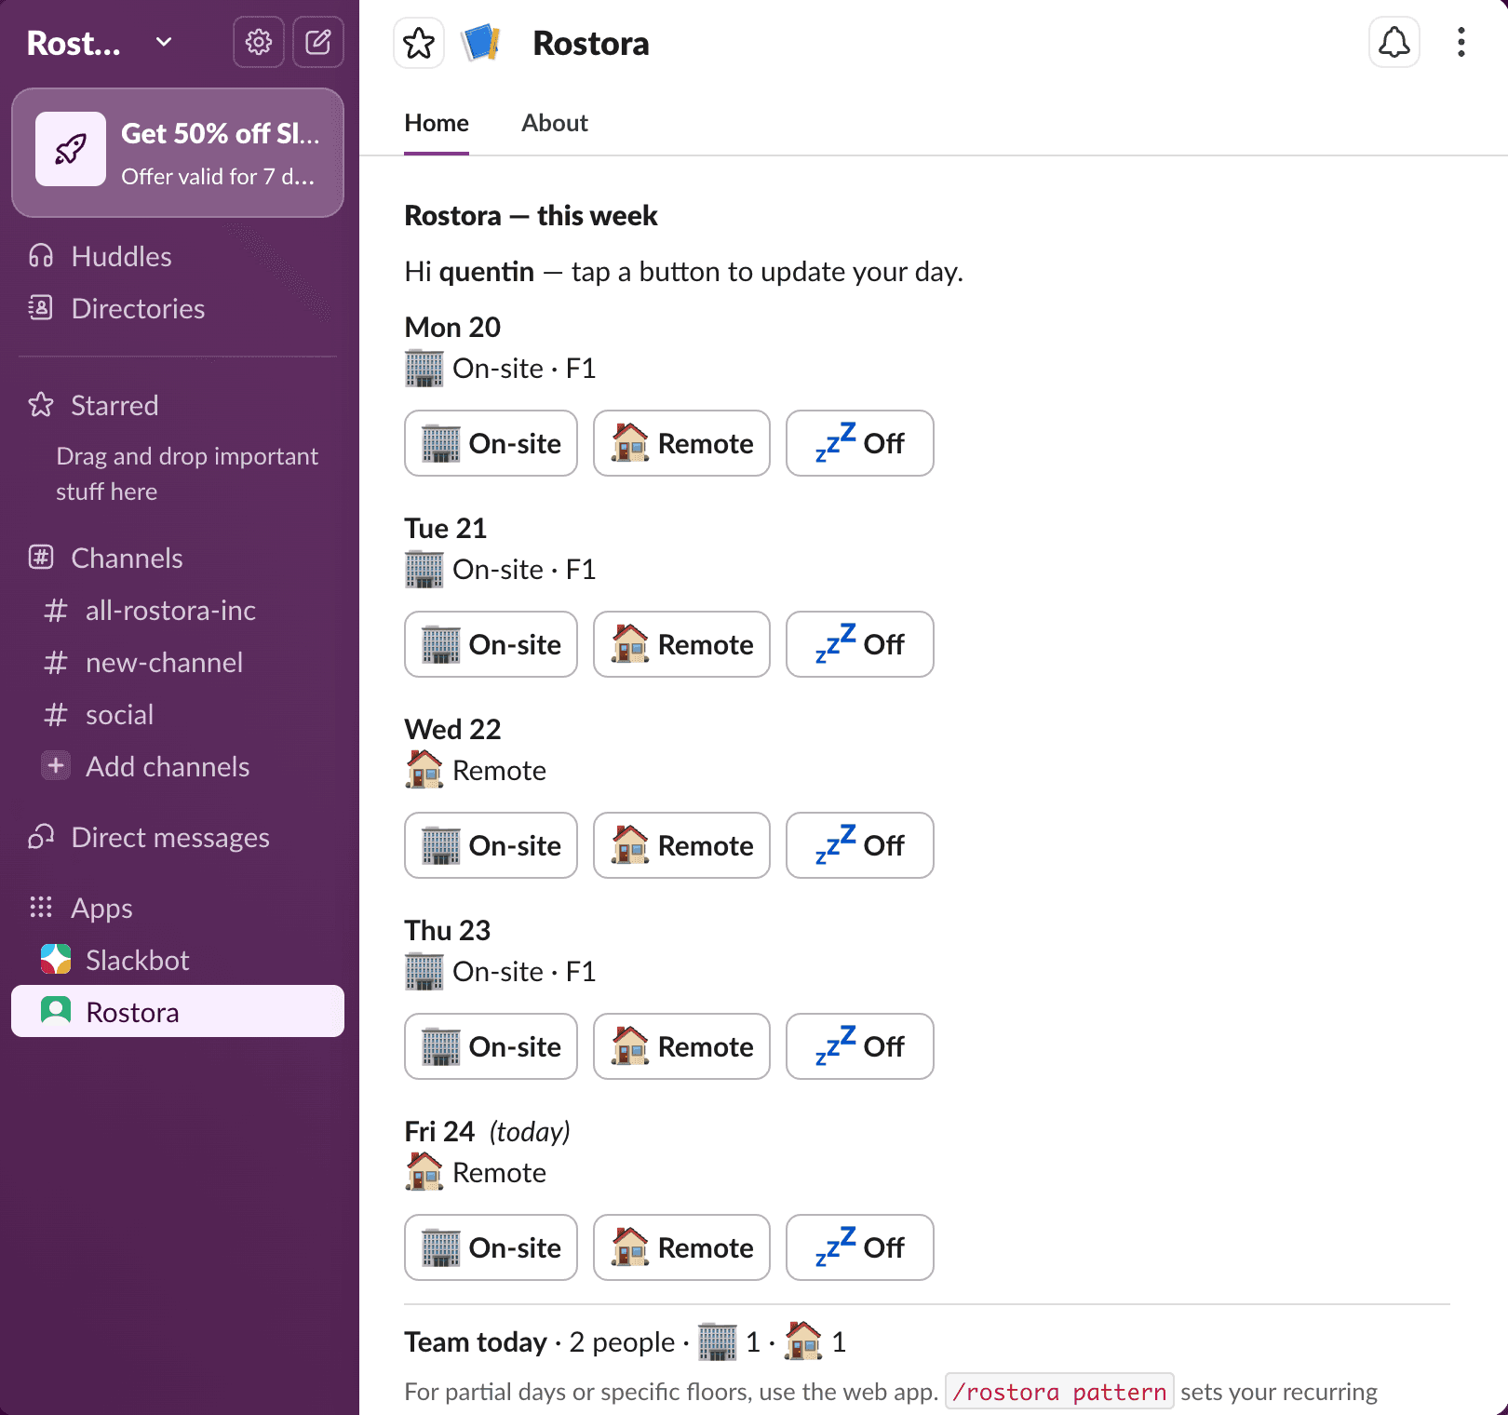The image size is (1508, 1415).
Task: Open notification bell settings
Action: click(1394, 43)
